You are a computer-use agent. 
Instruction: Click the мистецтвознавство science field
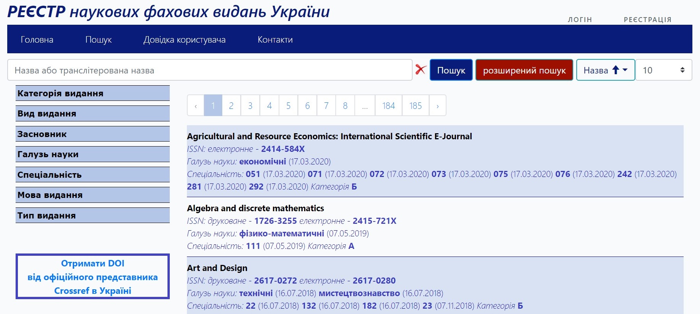pyautogui.click(x=359, y=293)
